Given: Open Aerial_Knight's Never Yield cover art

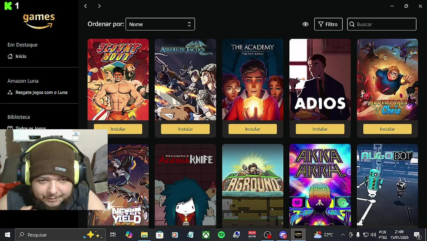Looking at the screenshot, I should [x=128, y=185].
